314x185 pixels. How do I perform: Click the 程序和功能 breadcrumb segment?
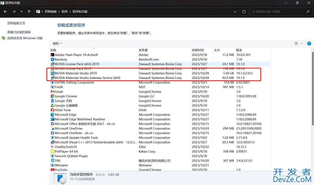click(x=80, y=12)
